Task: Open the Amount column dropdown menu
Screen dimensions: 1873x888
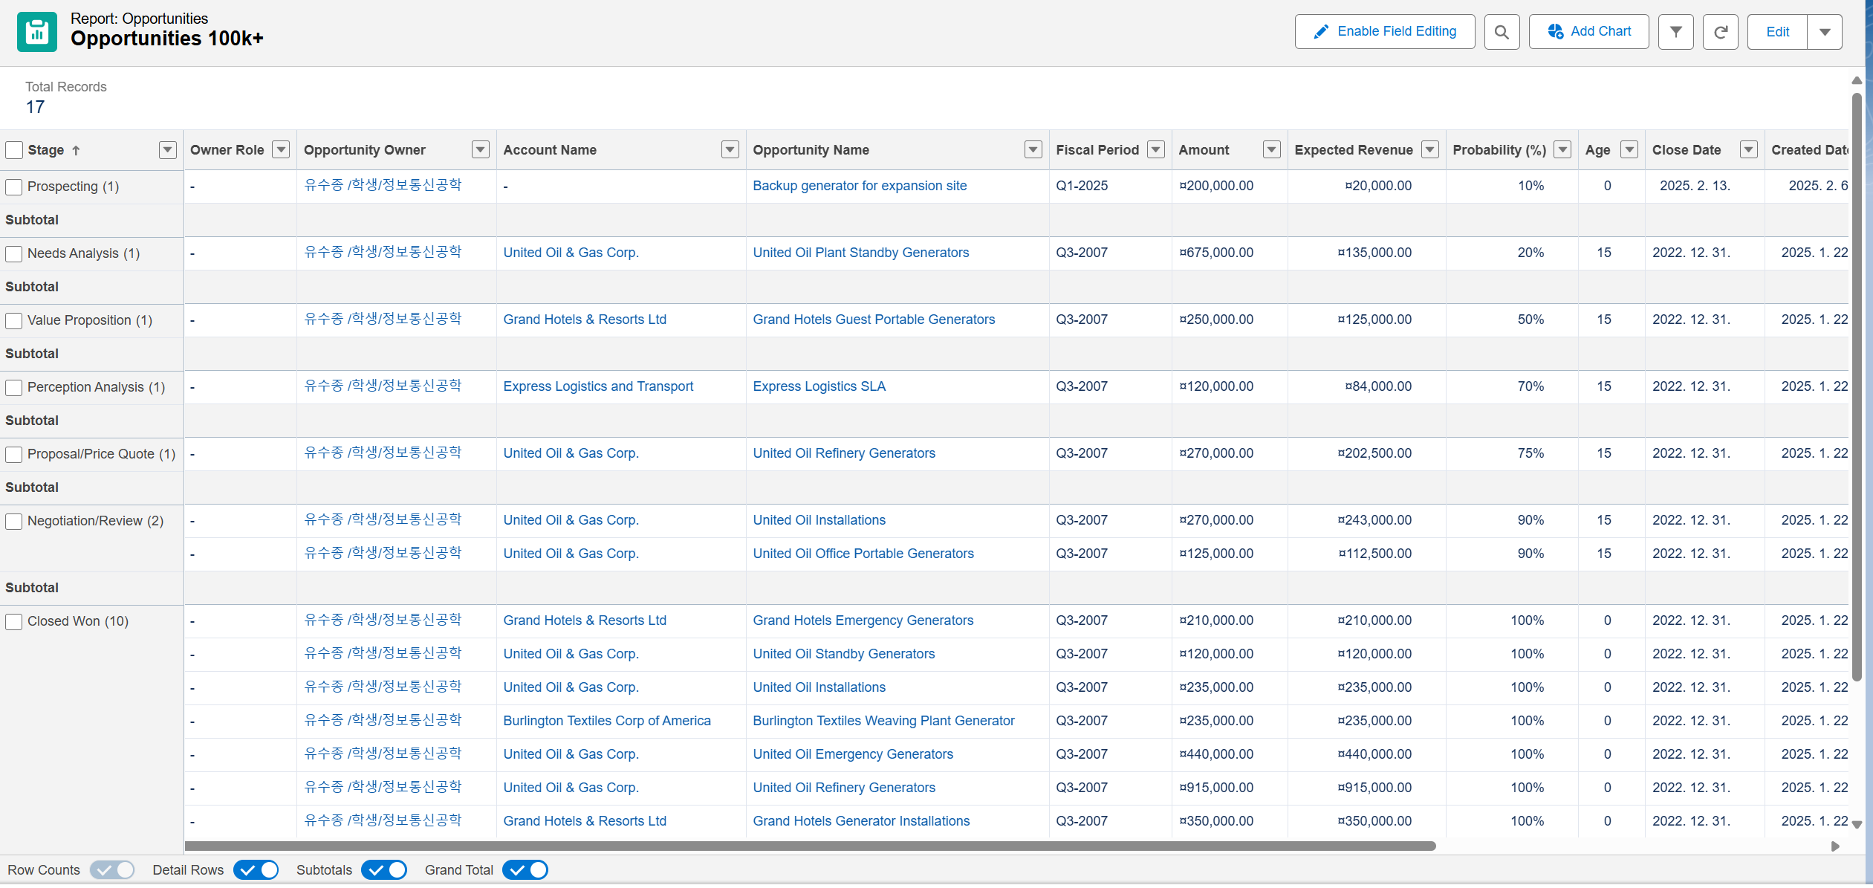Action: tap(1271, 150)
